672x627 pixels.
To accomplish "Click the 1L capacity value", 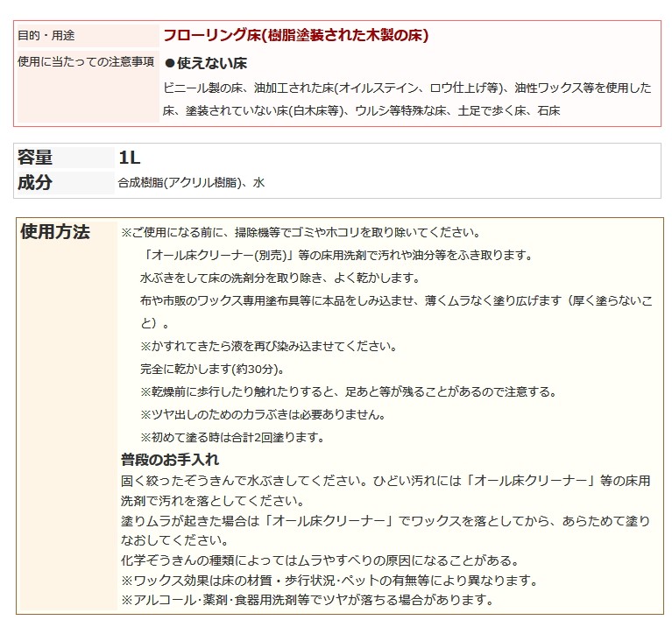I will [130, 158].
